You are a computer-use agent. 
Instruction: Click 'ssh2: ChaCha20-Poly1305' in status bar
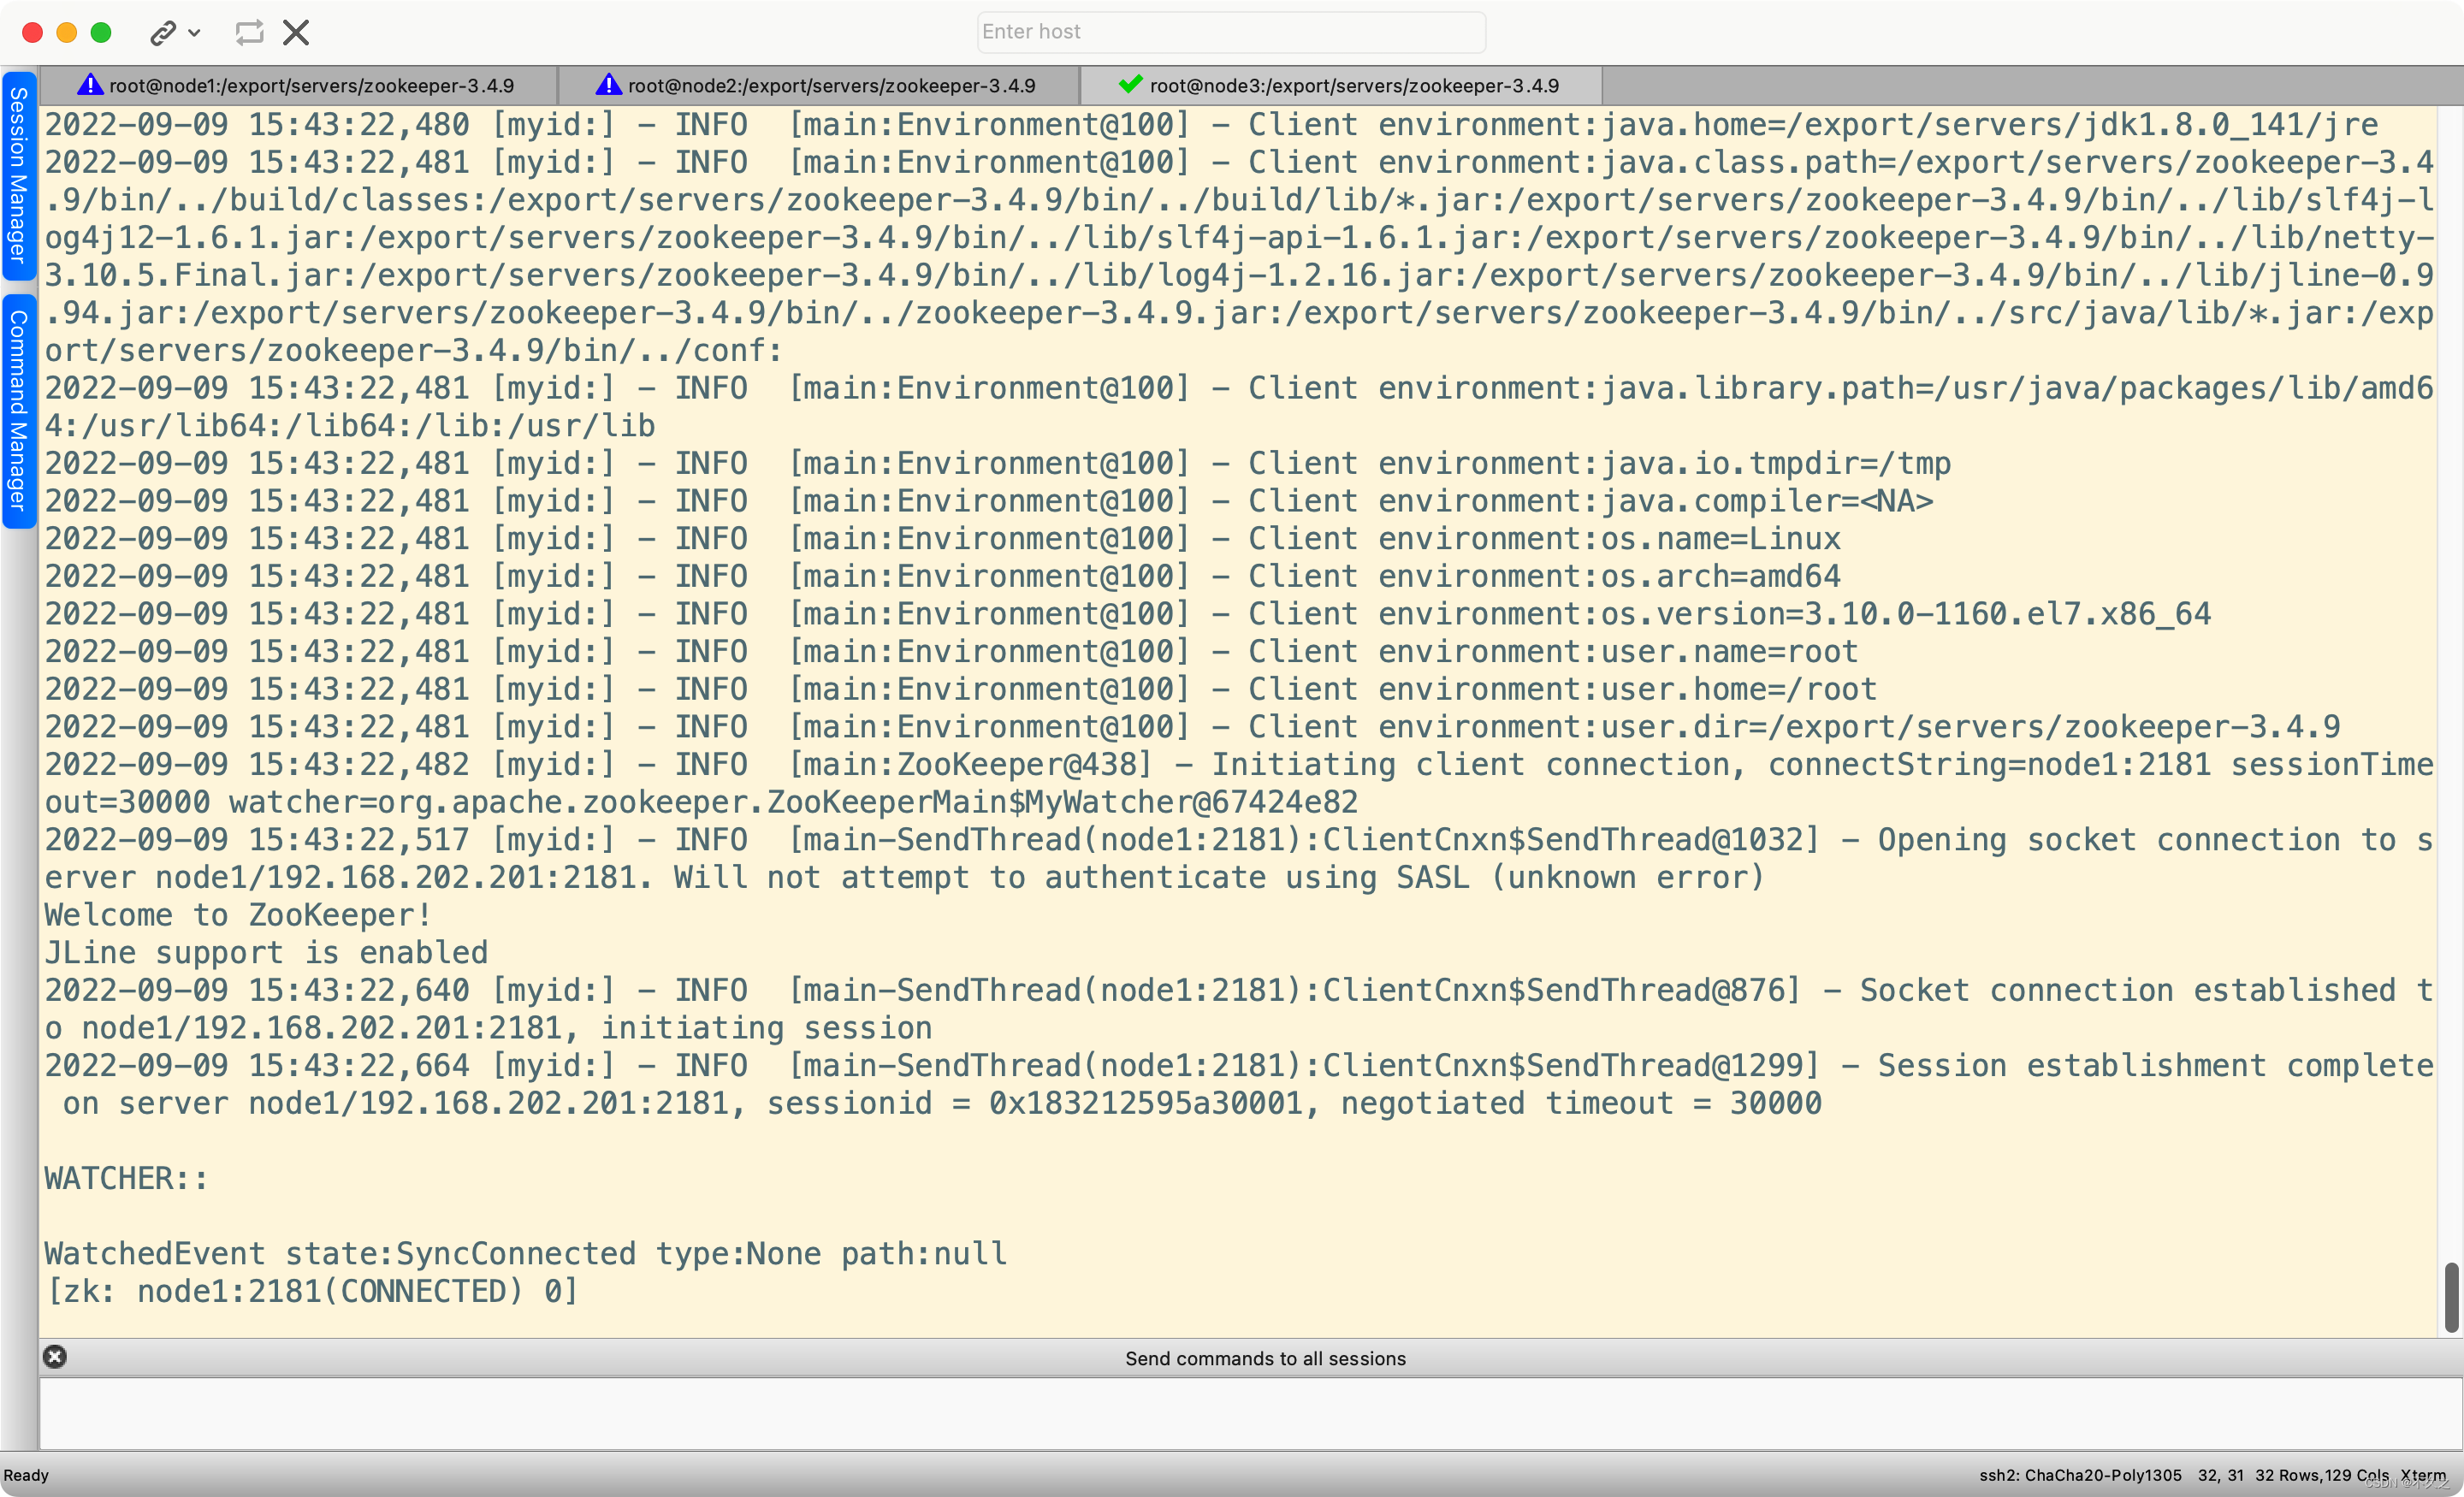pos(2080,1475)
